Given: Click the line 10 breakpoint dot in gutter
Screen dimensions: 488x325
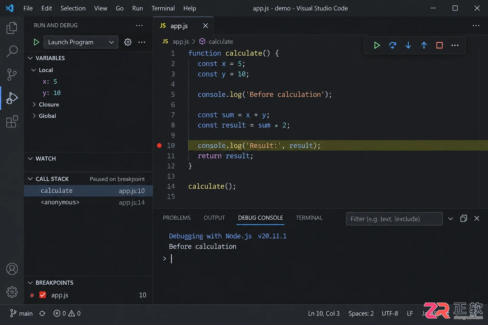Looking at the screenshot, I should point(159,146).
